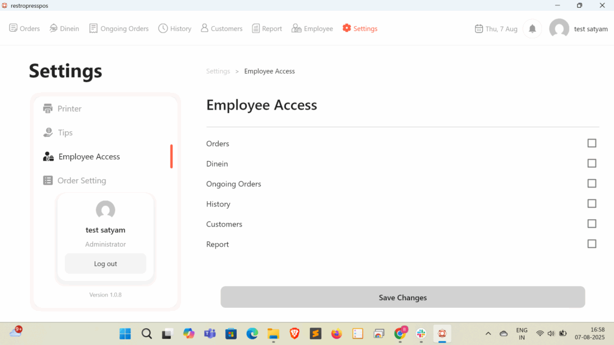Check the Ongoing Orders checkbox
Screen dimensions: 614x345
tap(592, 183)
